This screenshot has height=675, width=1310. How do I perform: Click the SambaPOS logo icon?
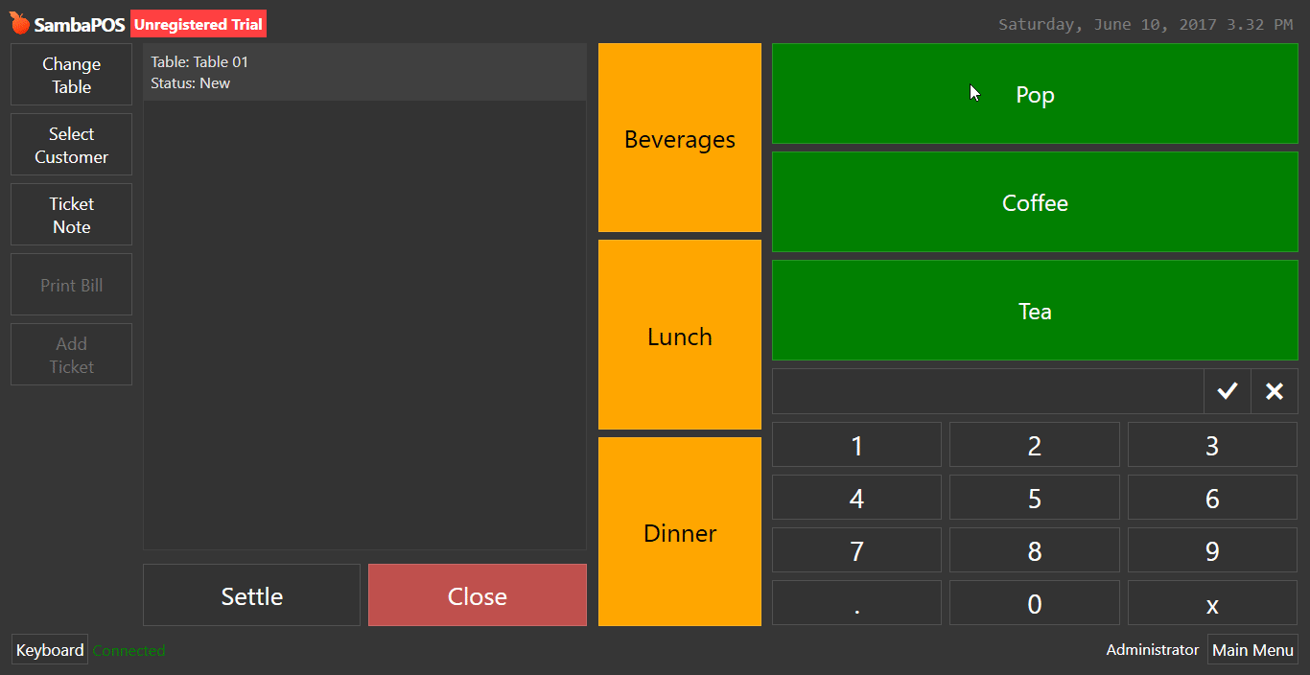(x=20, y=24)
